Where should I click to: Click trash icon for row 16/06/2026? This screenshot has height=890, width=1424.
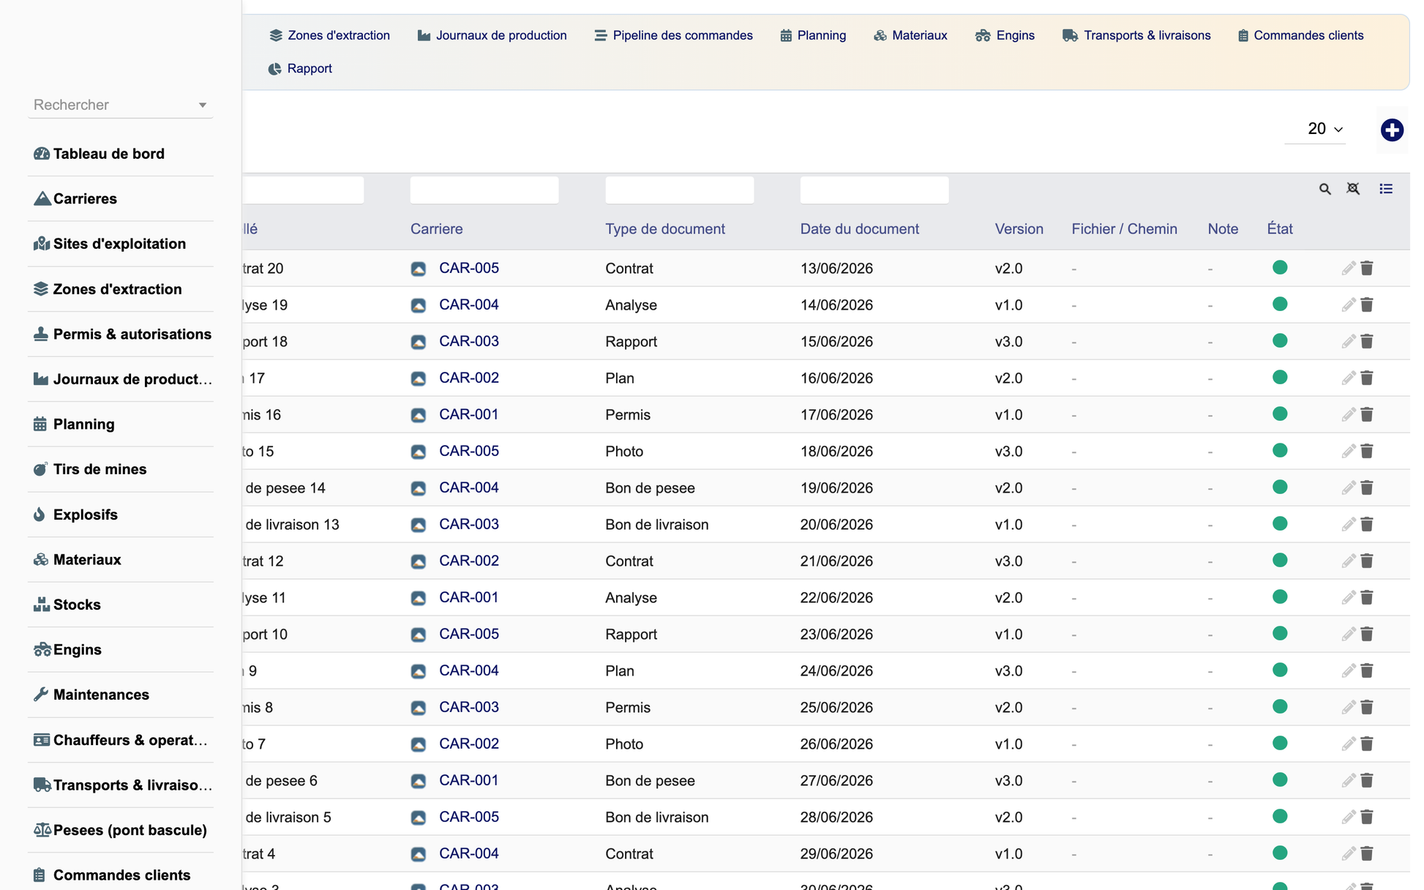pos(1367,378)
